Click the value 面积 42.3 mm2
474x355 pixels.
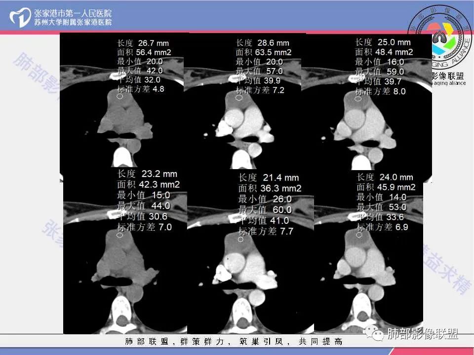(x=149, y=184)
